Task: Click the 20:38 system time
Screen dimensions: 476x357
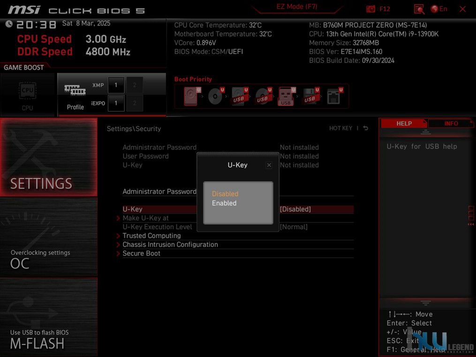Action: [36, 24]
